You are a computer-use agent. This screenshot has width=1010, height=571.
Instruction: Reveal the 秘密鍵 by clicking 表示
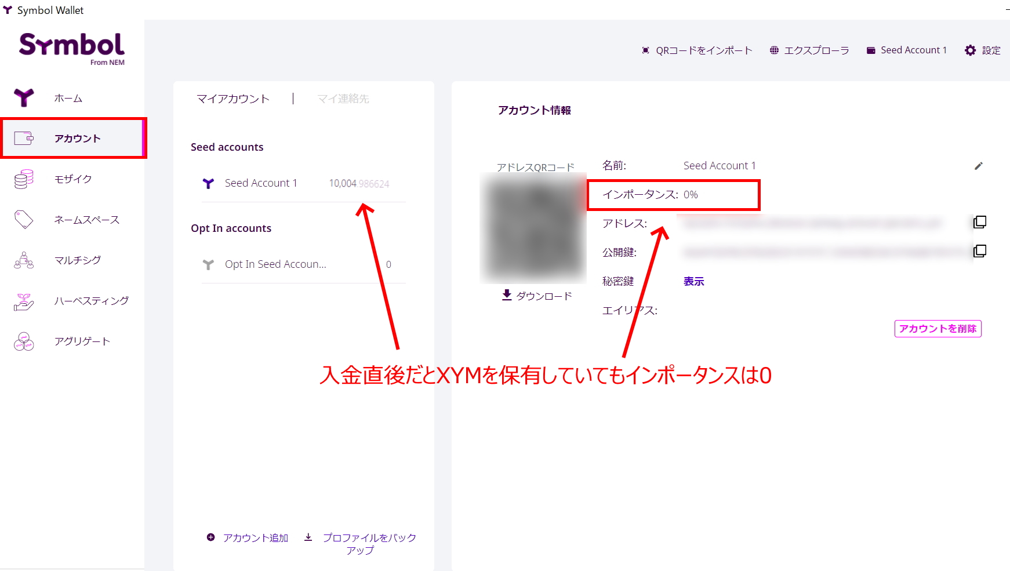click(693, 281)
